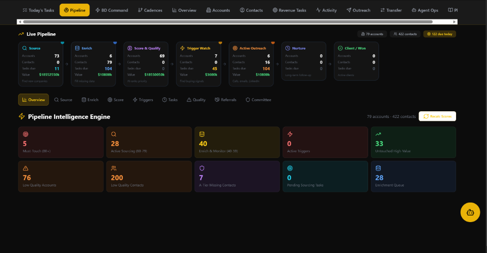The width and height of the screenshot is (487, 253).
Task: Click the Client / Won checkmark icon
Action: click(x=340, y=48)
